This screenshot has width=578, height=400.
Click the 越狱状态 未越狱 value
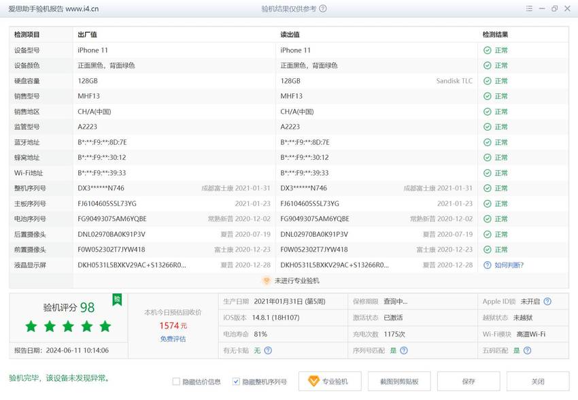tap(523, 318)
